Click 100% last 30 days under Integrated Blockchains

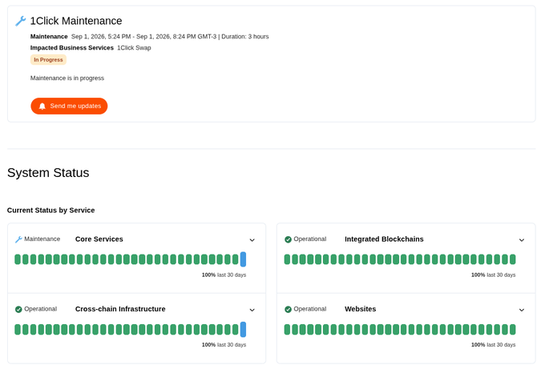[x=493, y=275]
